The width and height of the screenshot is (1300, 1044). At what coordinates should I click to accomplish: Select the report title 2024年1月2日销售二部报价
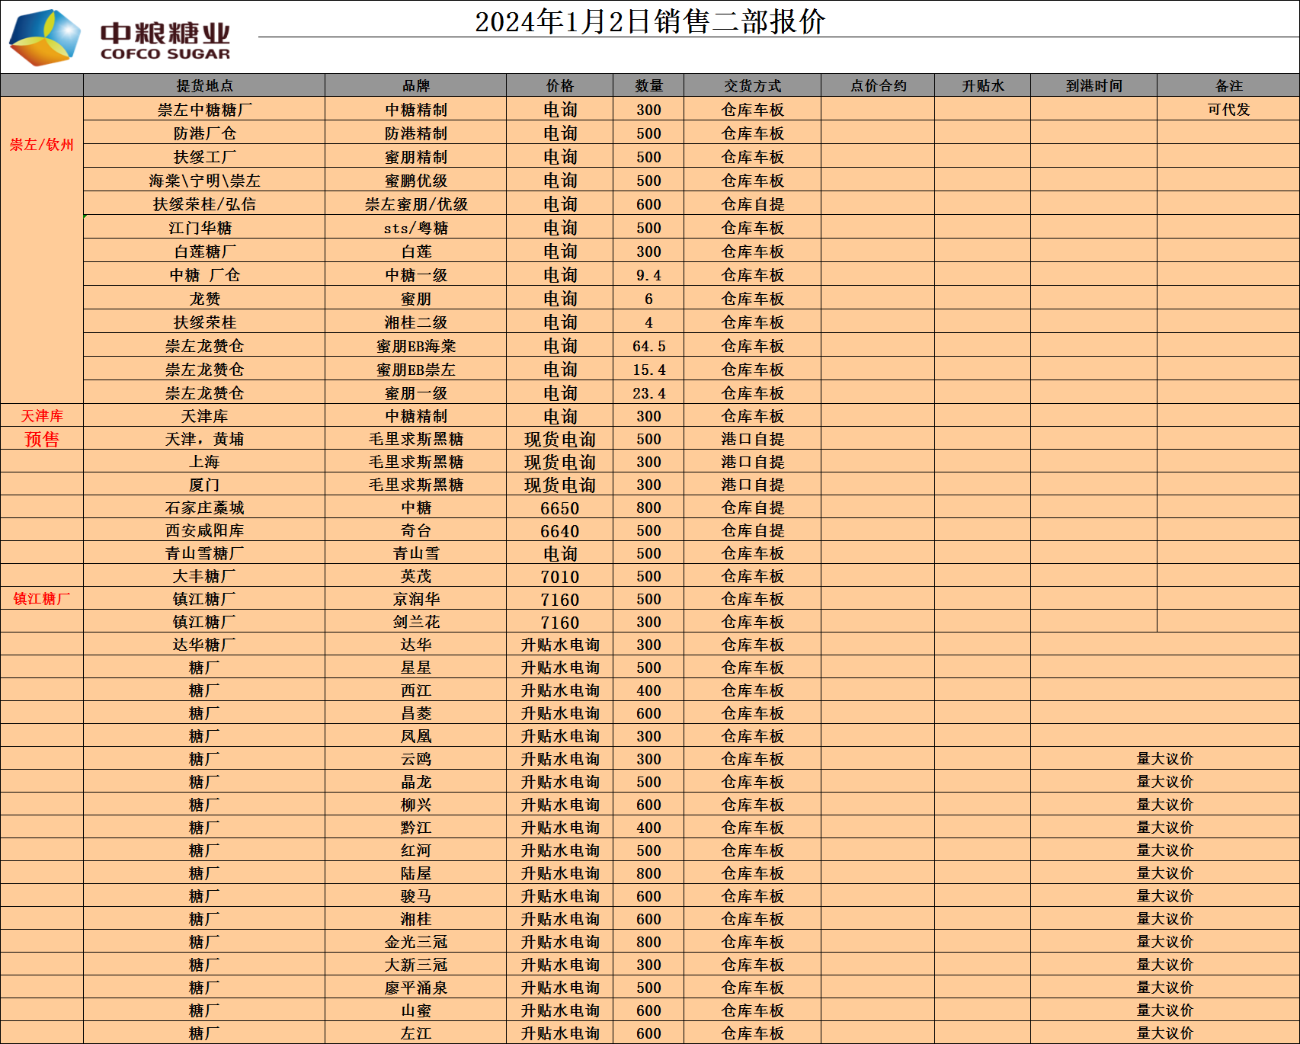point(649,21)
